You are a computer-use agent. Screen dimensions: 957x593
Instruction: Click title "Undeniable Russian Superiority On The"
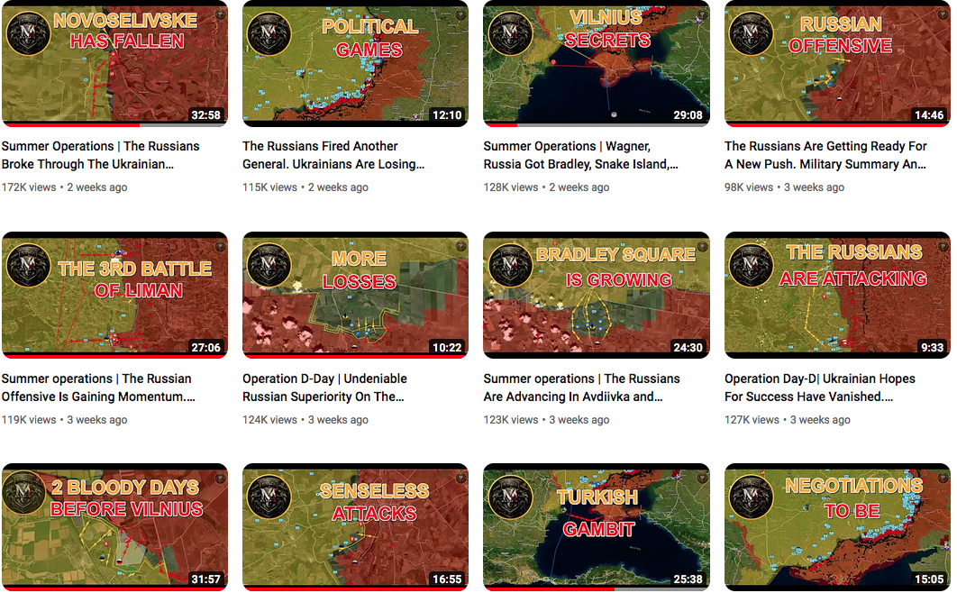tap(324, 388)
